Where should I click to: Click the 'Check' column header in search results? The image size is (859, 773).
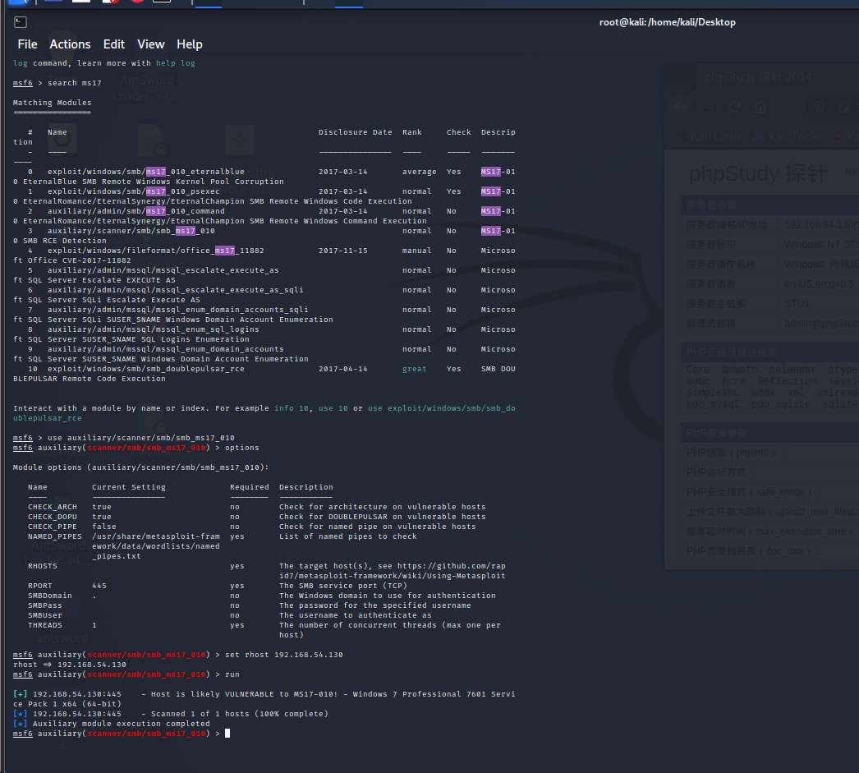coord(458,132)
